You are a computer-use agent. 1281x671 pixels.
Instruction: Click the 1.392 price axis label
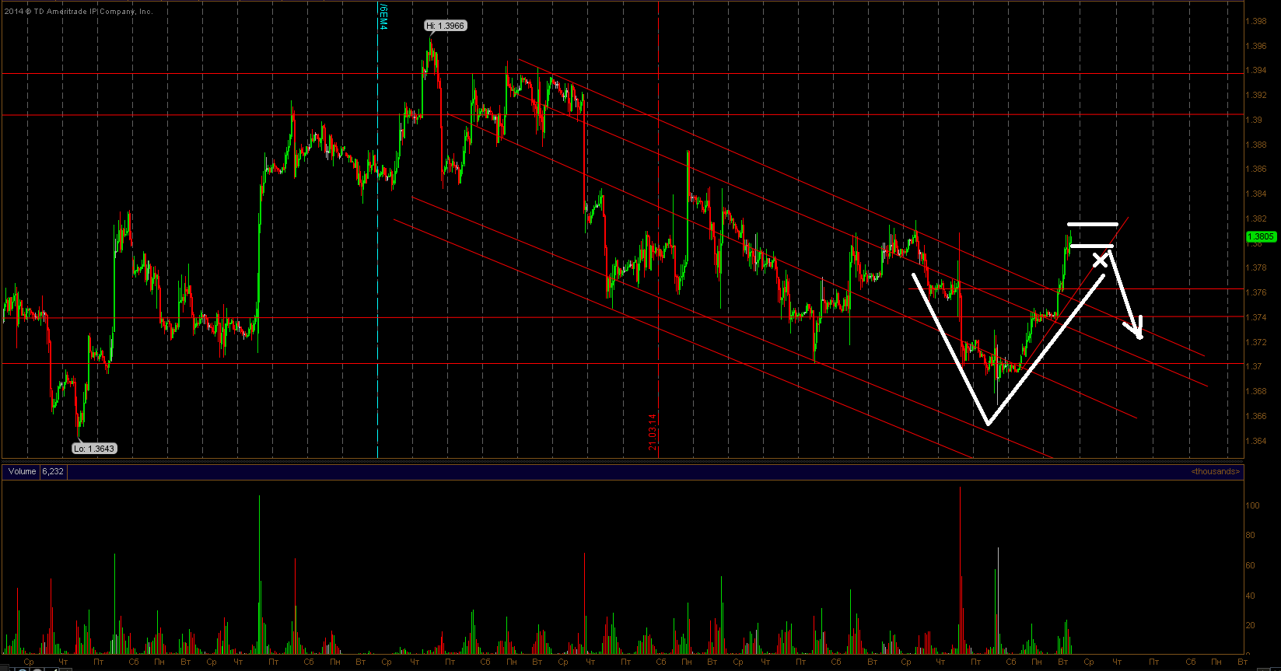(1257, 95)
